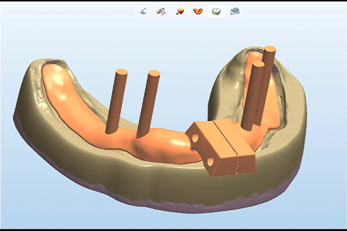Click the lower hole on the block side
347x231 pixels.
pos(210,160)
